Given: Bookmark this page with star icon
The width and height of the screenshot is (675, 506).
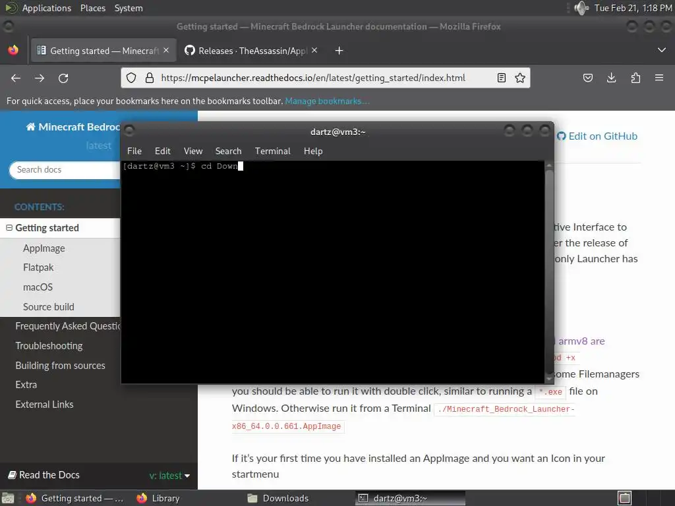Looking at the screenshot, I should [520, 78].
